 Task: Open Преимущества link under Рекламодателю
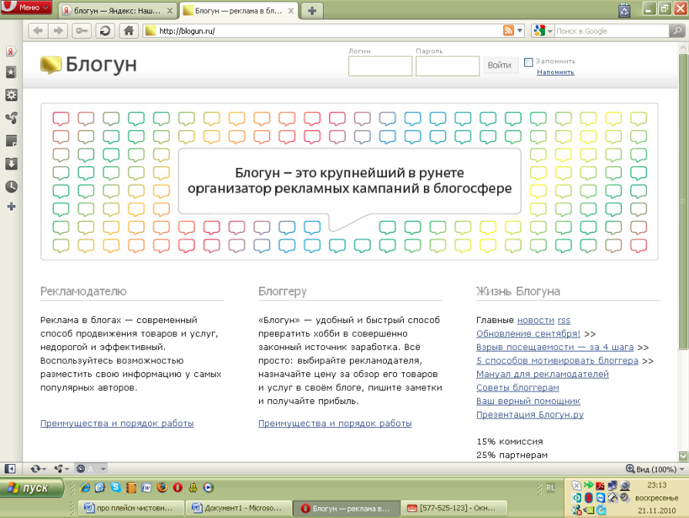[117, 423]
